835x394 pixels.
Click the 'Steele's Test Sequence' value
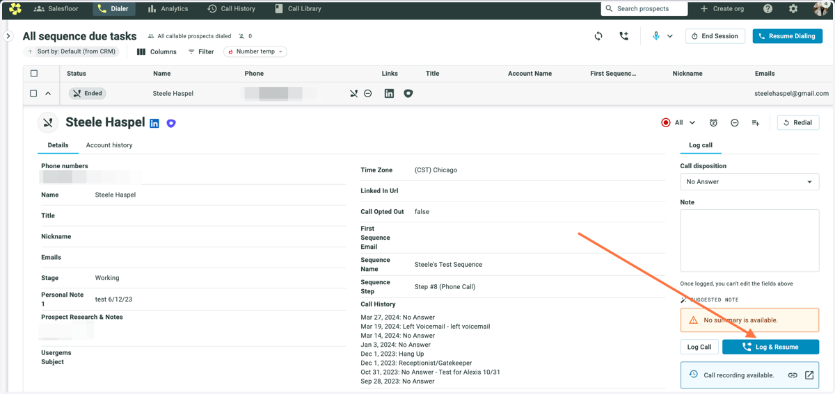pos(448,265)
